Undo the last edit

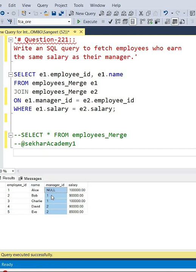[166, 13]
